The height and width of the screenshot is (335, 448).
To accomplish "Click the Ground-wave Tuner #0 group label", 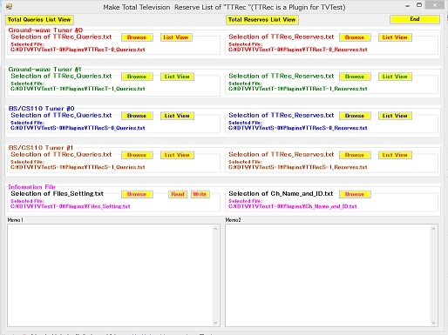I will click(x=45, y=30).
